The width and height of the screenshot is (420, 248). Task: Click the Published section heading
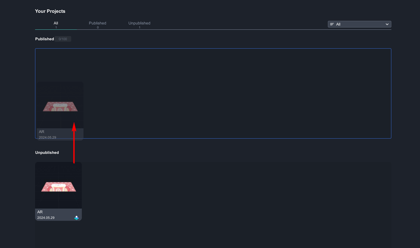point(45,39)
